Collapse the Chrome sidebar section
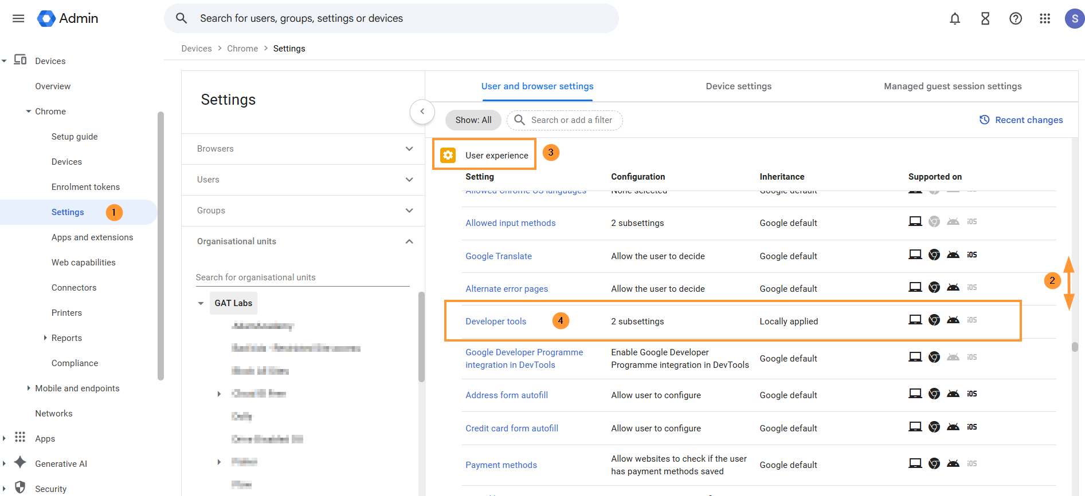The height and width of the screenshot is (496, 1085). click(29, 112)
